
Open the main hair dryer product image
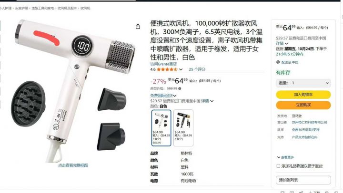(x=73, y=91)
